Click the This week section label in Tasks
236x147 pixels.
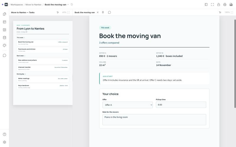(x=20, y=38)
